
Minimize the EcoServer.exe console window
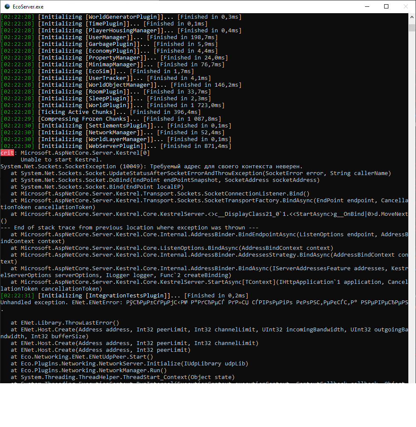click(367, 6)
